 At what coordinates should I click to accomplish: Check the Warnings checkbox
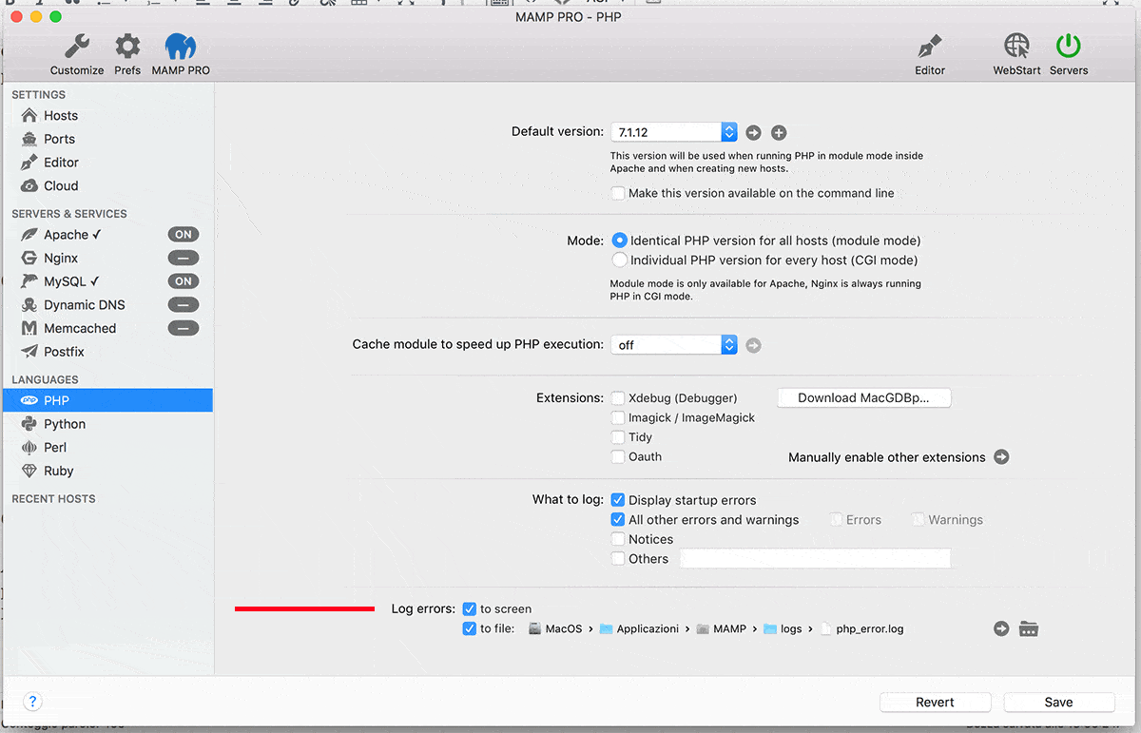click(x=919, y=520)
